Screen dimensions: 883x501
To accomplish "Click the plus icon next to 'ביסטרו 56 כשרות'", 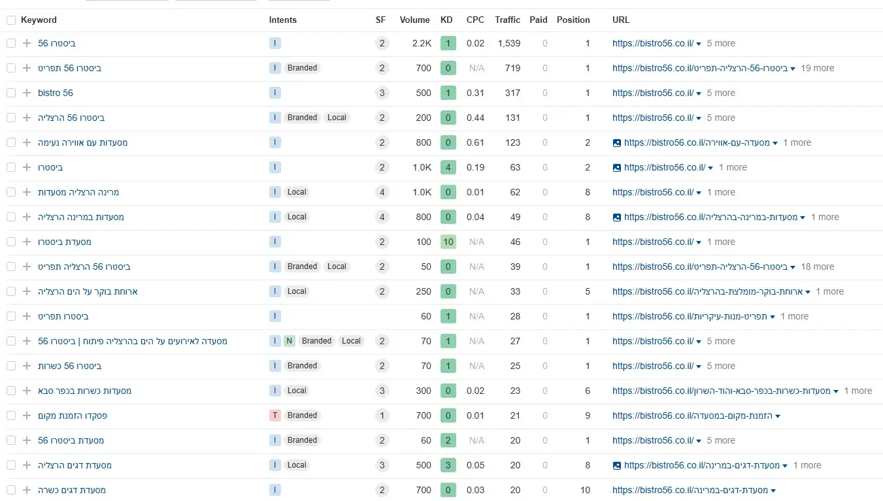I will coord(27,366).
